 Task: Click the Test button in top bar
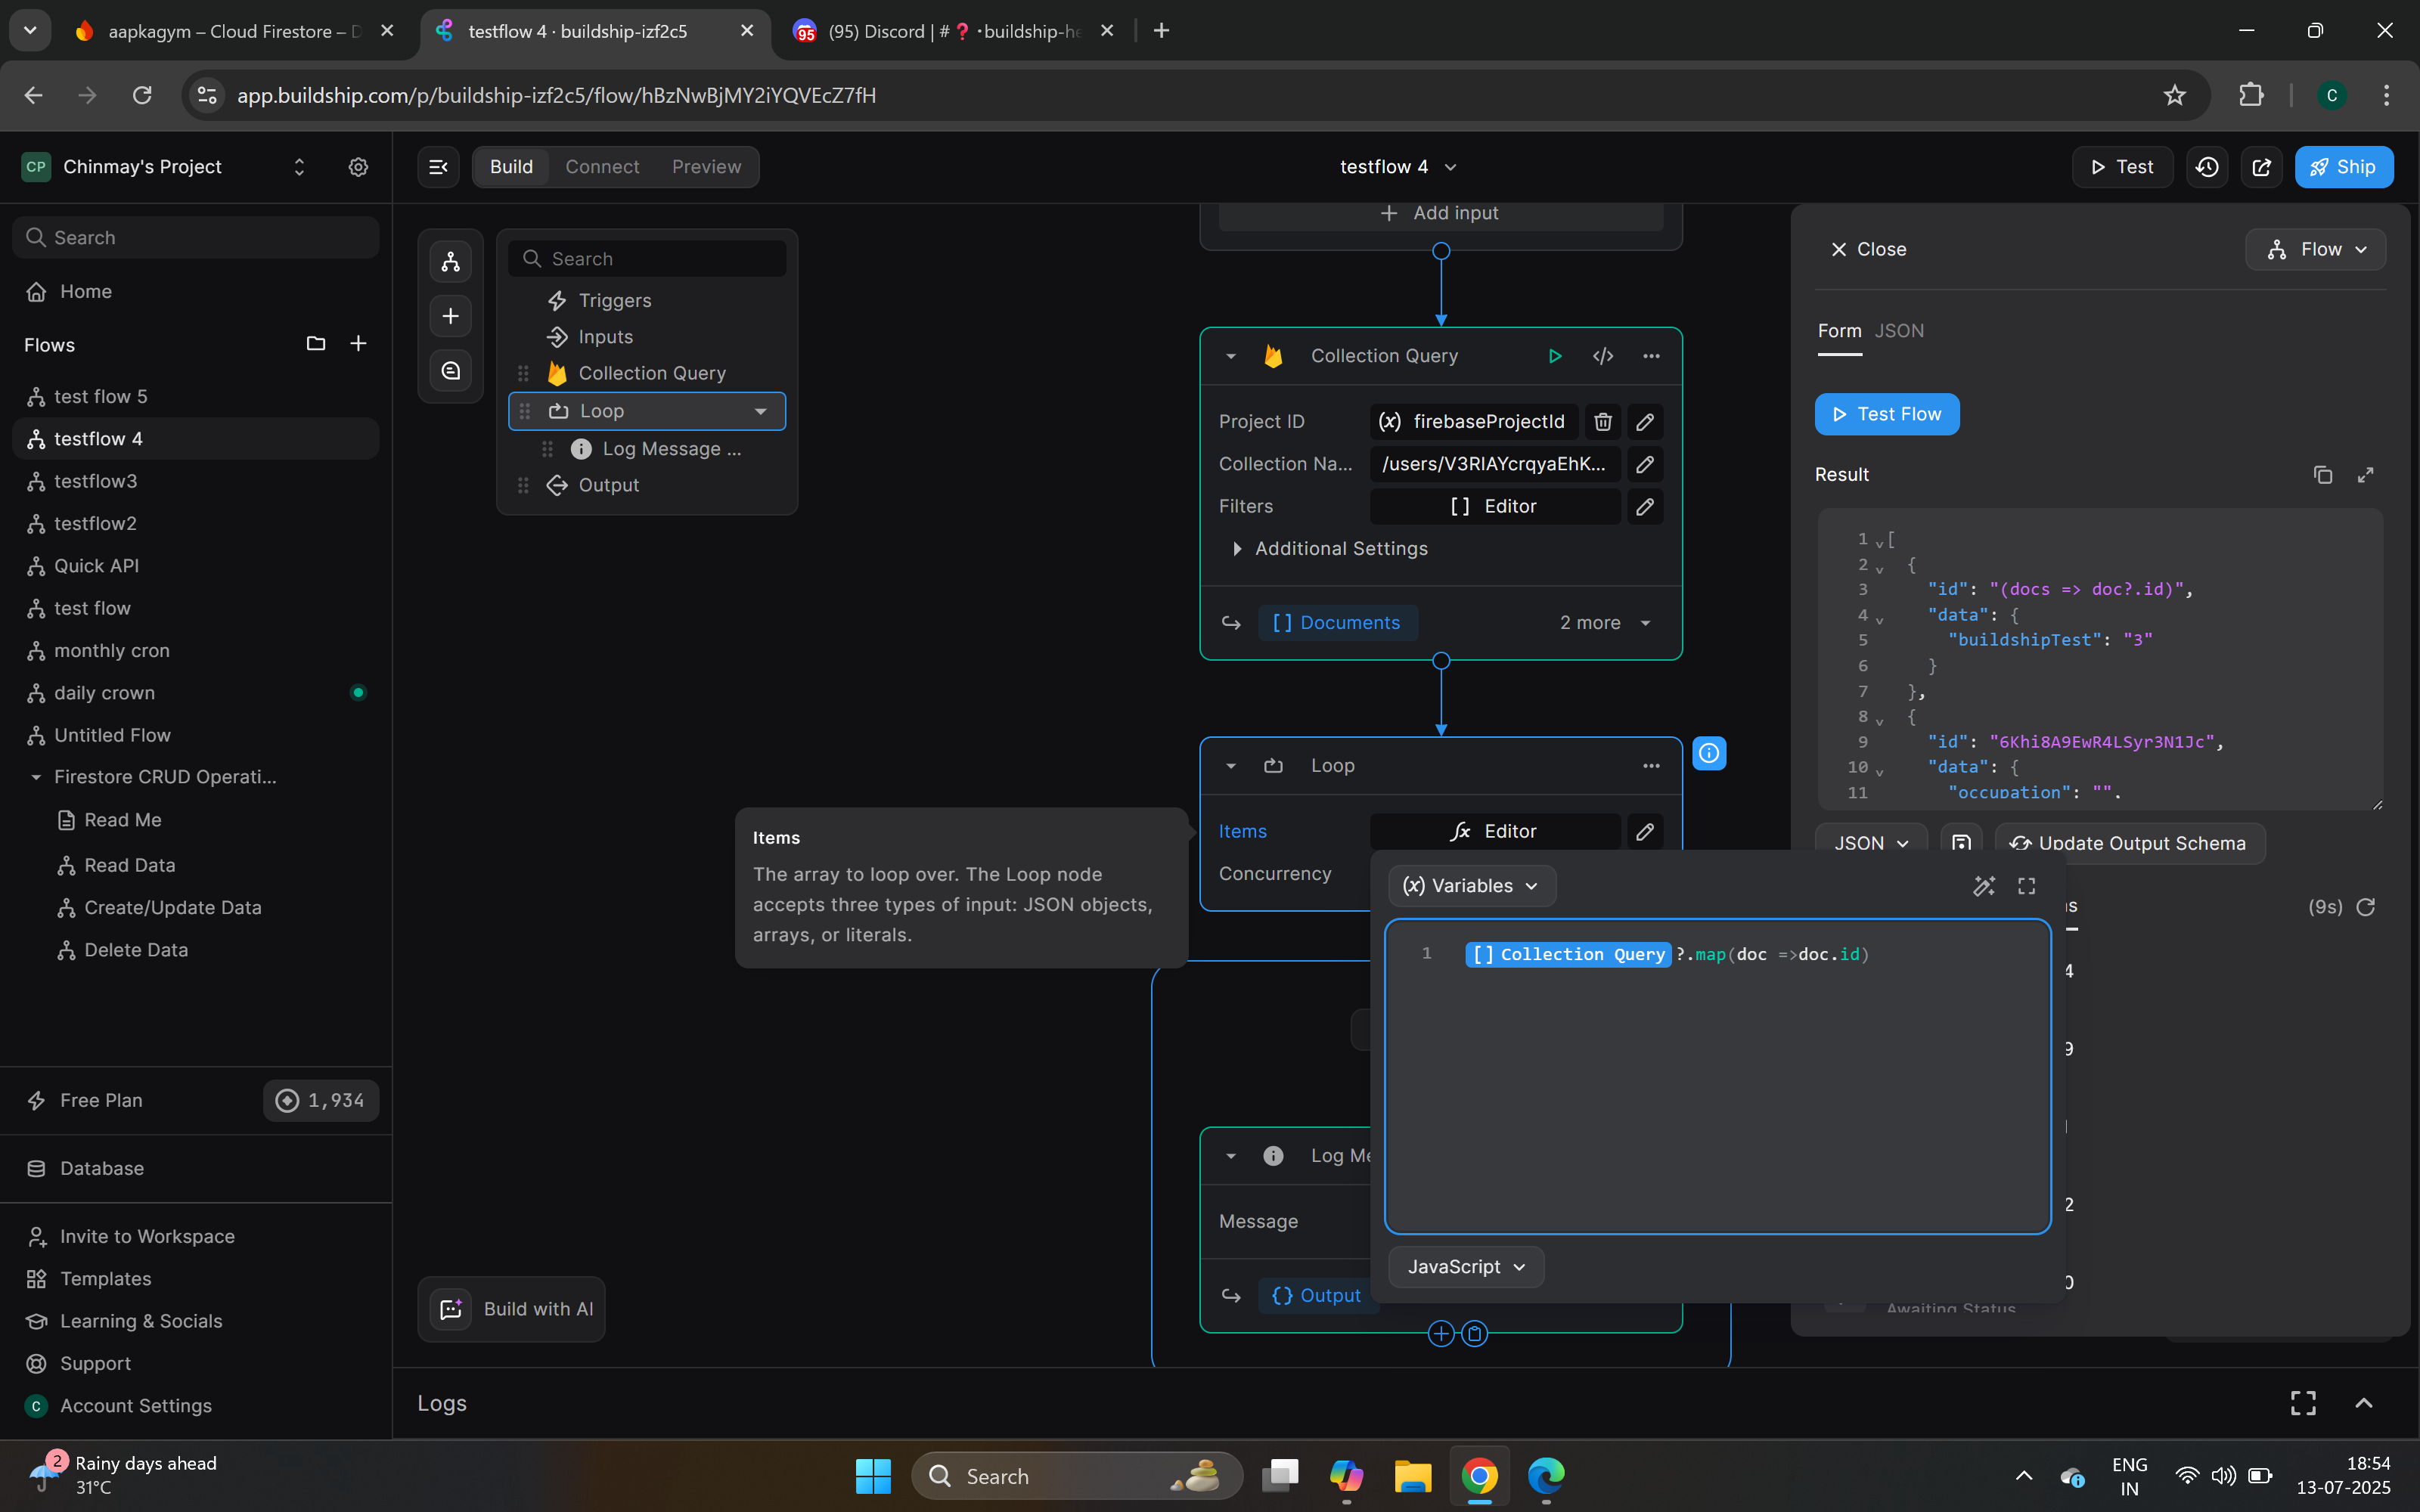click(x=2122, y=167)
